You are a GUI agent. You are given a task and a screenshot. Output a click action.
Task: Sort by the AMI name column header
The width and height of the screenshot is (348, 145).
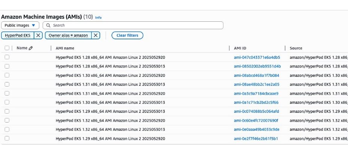click(65, 48)
